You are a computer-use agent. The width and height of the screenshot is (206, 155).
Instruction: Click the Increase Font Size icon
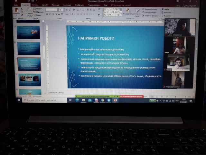click(x=67, y=10)
